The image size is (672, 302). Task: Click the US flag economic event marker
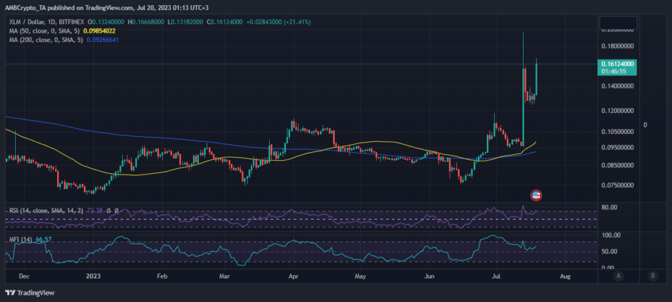(535, 195)
